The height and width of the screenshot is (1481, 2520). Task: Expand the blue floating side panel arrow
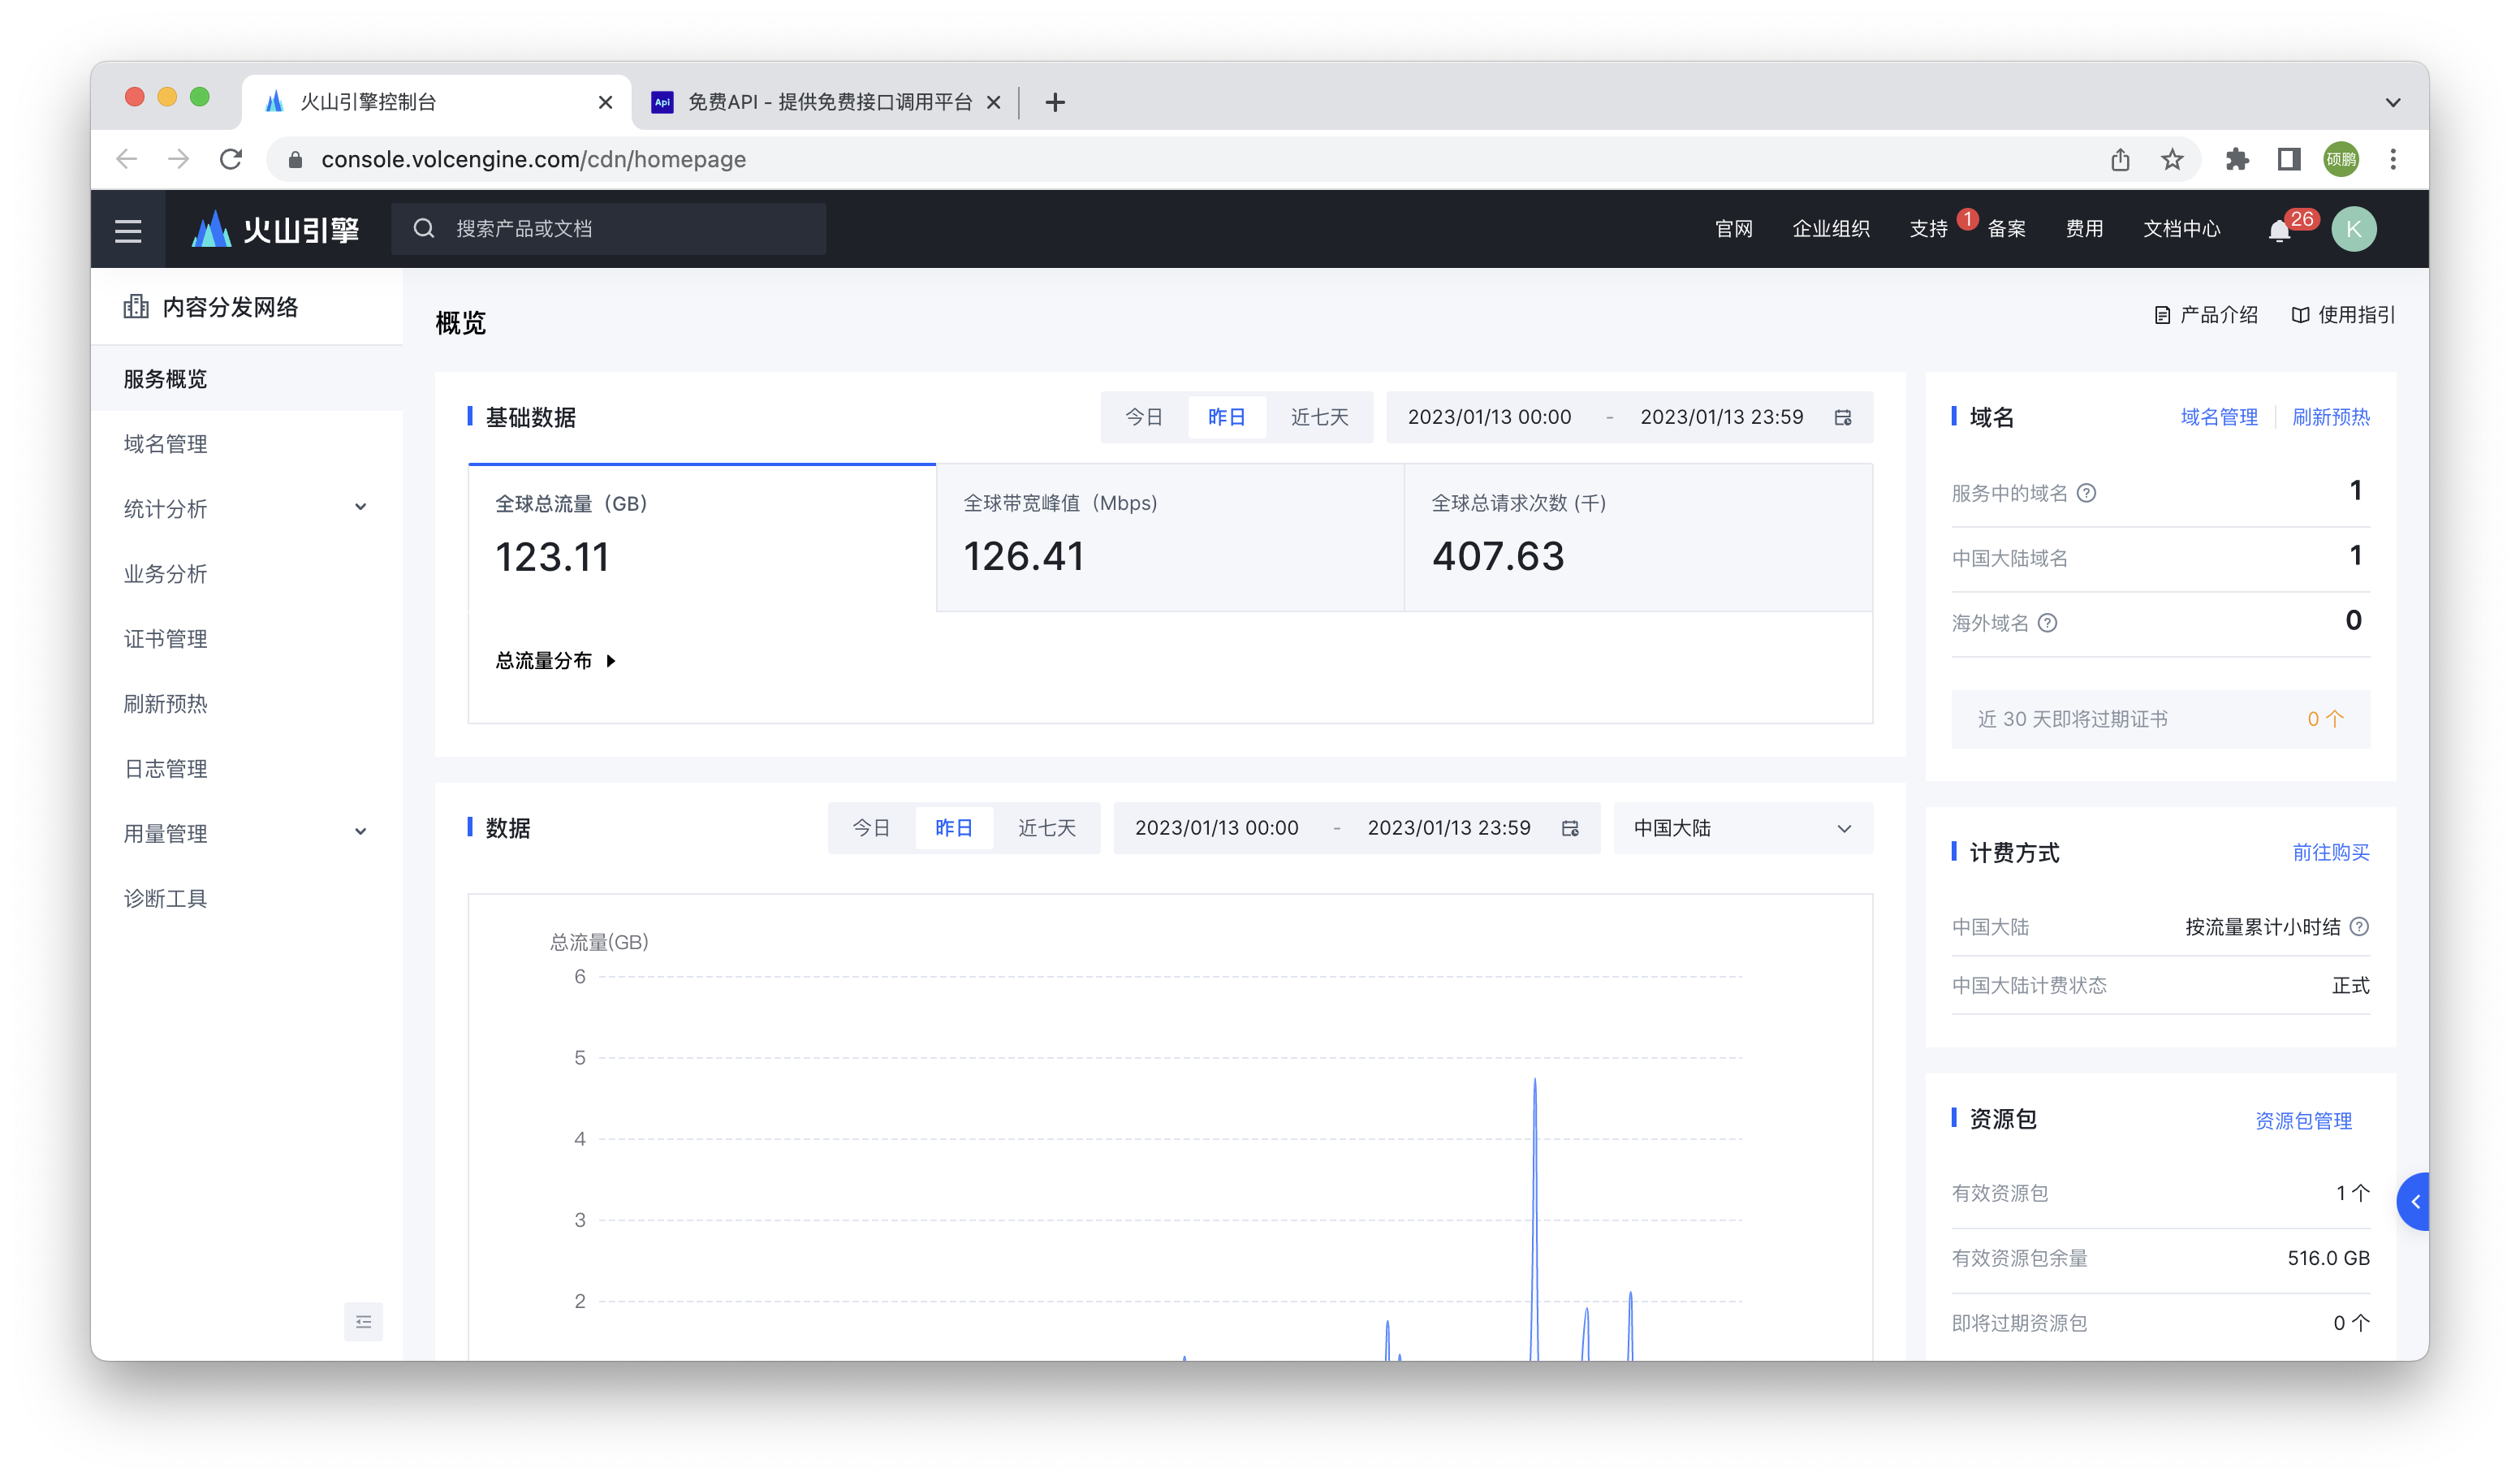[x=2413, y=1202]
